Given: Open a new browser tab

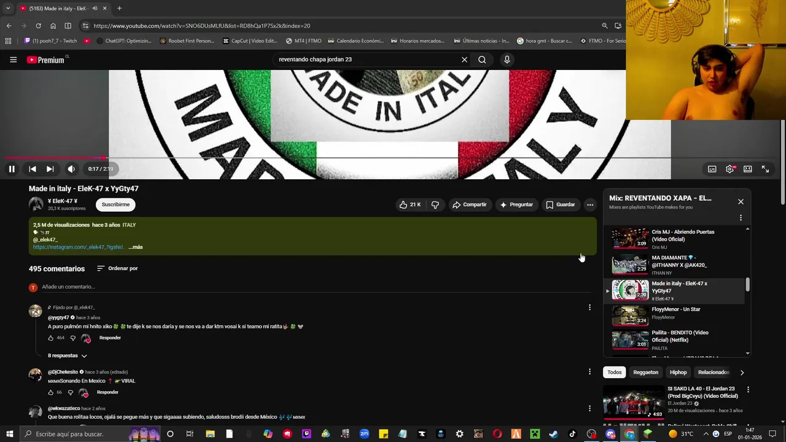Looking at the screenshot, I should (x=119, y=9).
